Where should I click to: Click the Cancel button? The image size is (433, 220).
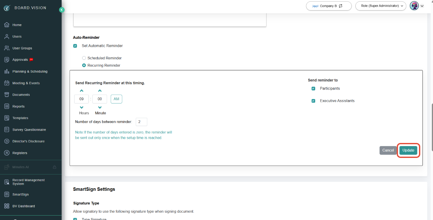coord(388,150)
